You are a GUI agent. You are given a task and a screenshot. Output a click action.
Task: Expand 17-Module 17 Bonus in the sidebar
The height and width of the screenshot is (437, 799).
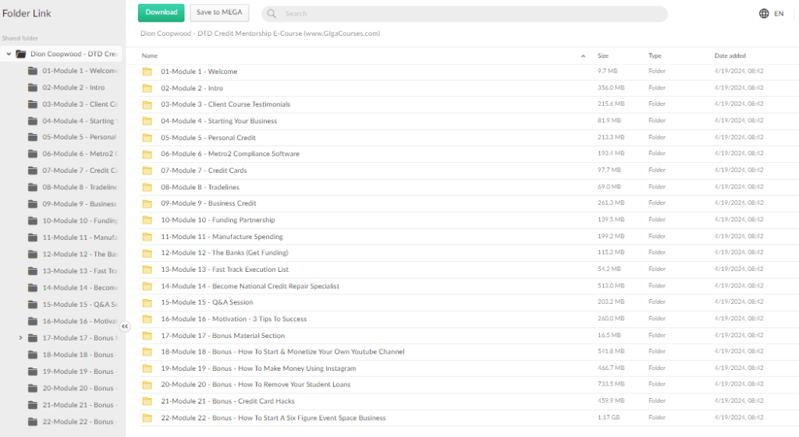pyautogui.click(x=20, y=337)
